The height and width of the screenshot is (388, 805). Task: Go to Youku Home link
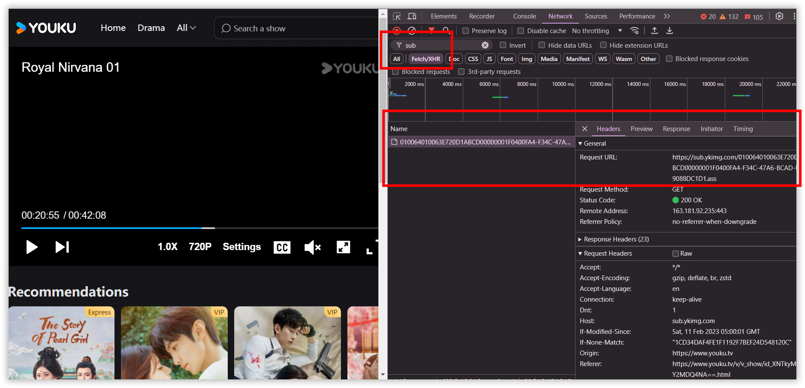(113, 28)
